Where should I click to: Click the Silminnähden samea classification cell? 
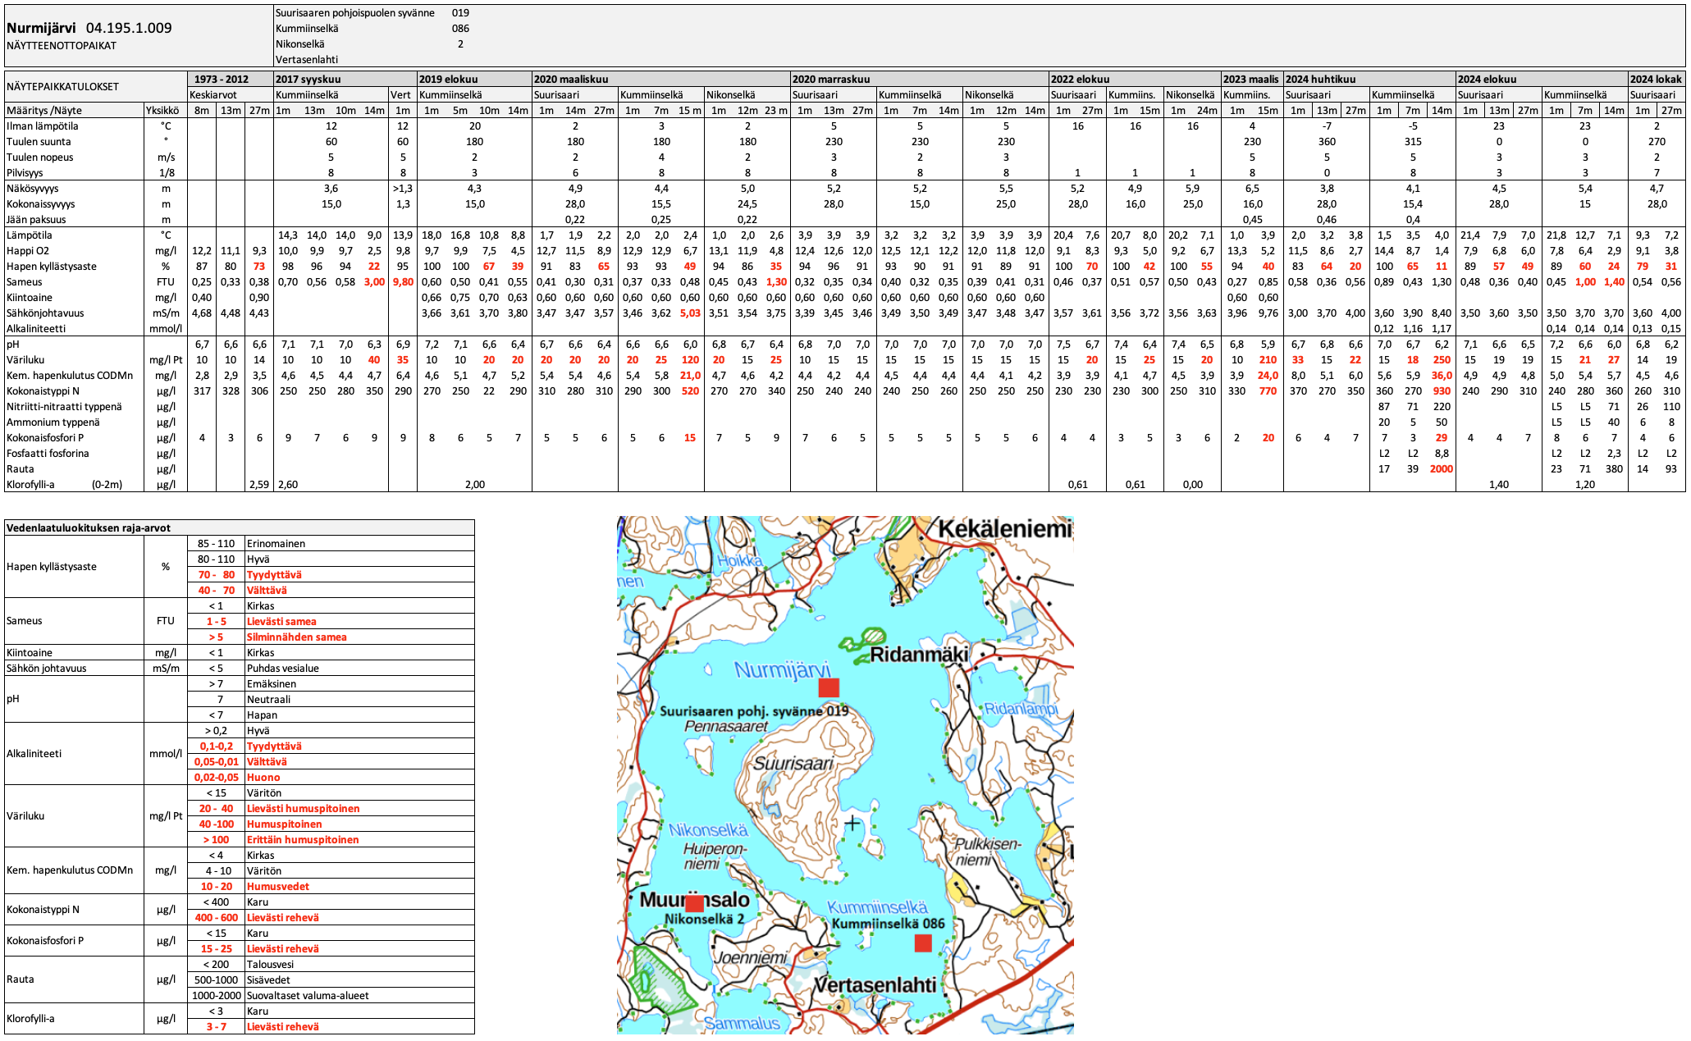coord(296,637)
